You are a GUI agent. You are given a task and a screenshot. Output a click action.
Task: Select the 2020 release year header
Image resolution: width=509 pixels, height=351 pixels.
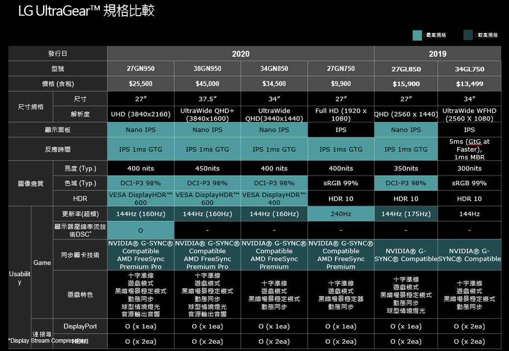[x=240, y=54]
